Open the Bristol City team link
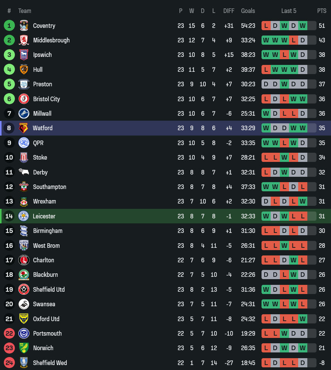Viewport: 331px width, 370px height. [47, 99]
